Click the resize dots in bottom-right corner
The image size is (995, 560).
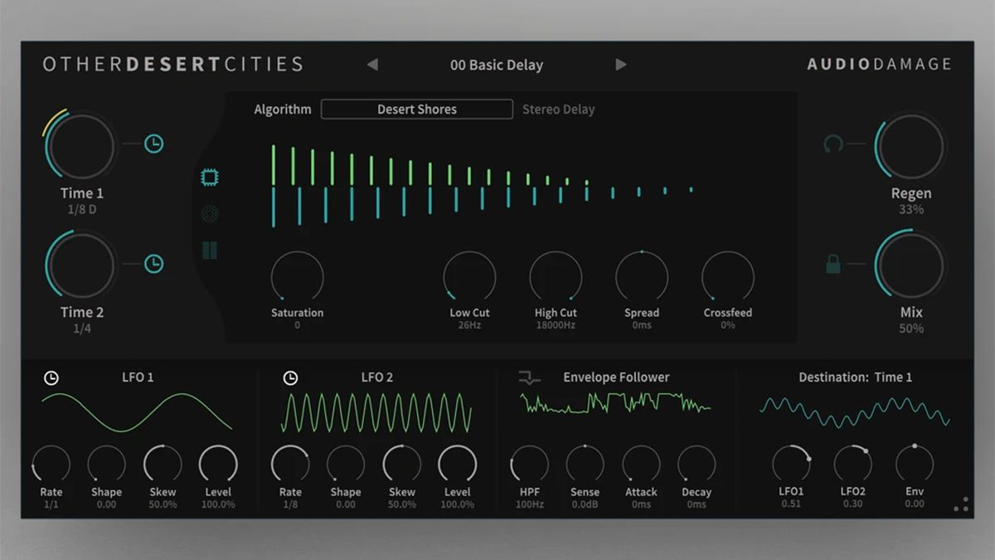pyautogui.click(x=964, y=504)
